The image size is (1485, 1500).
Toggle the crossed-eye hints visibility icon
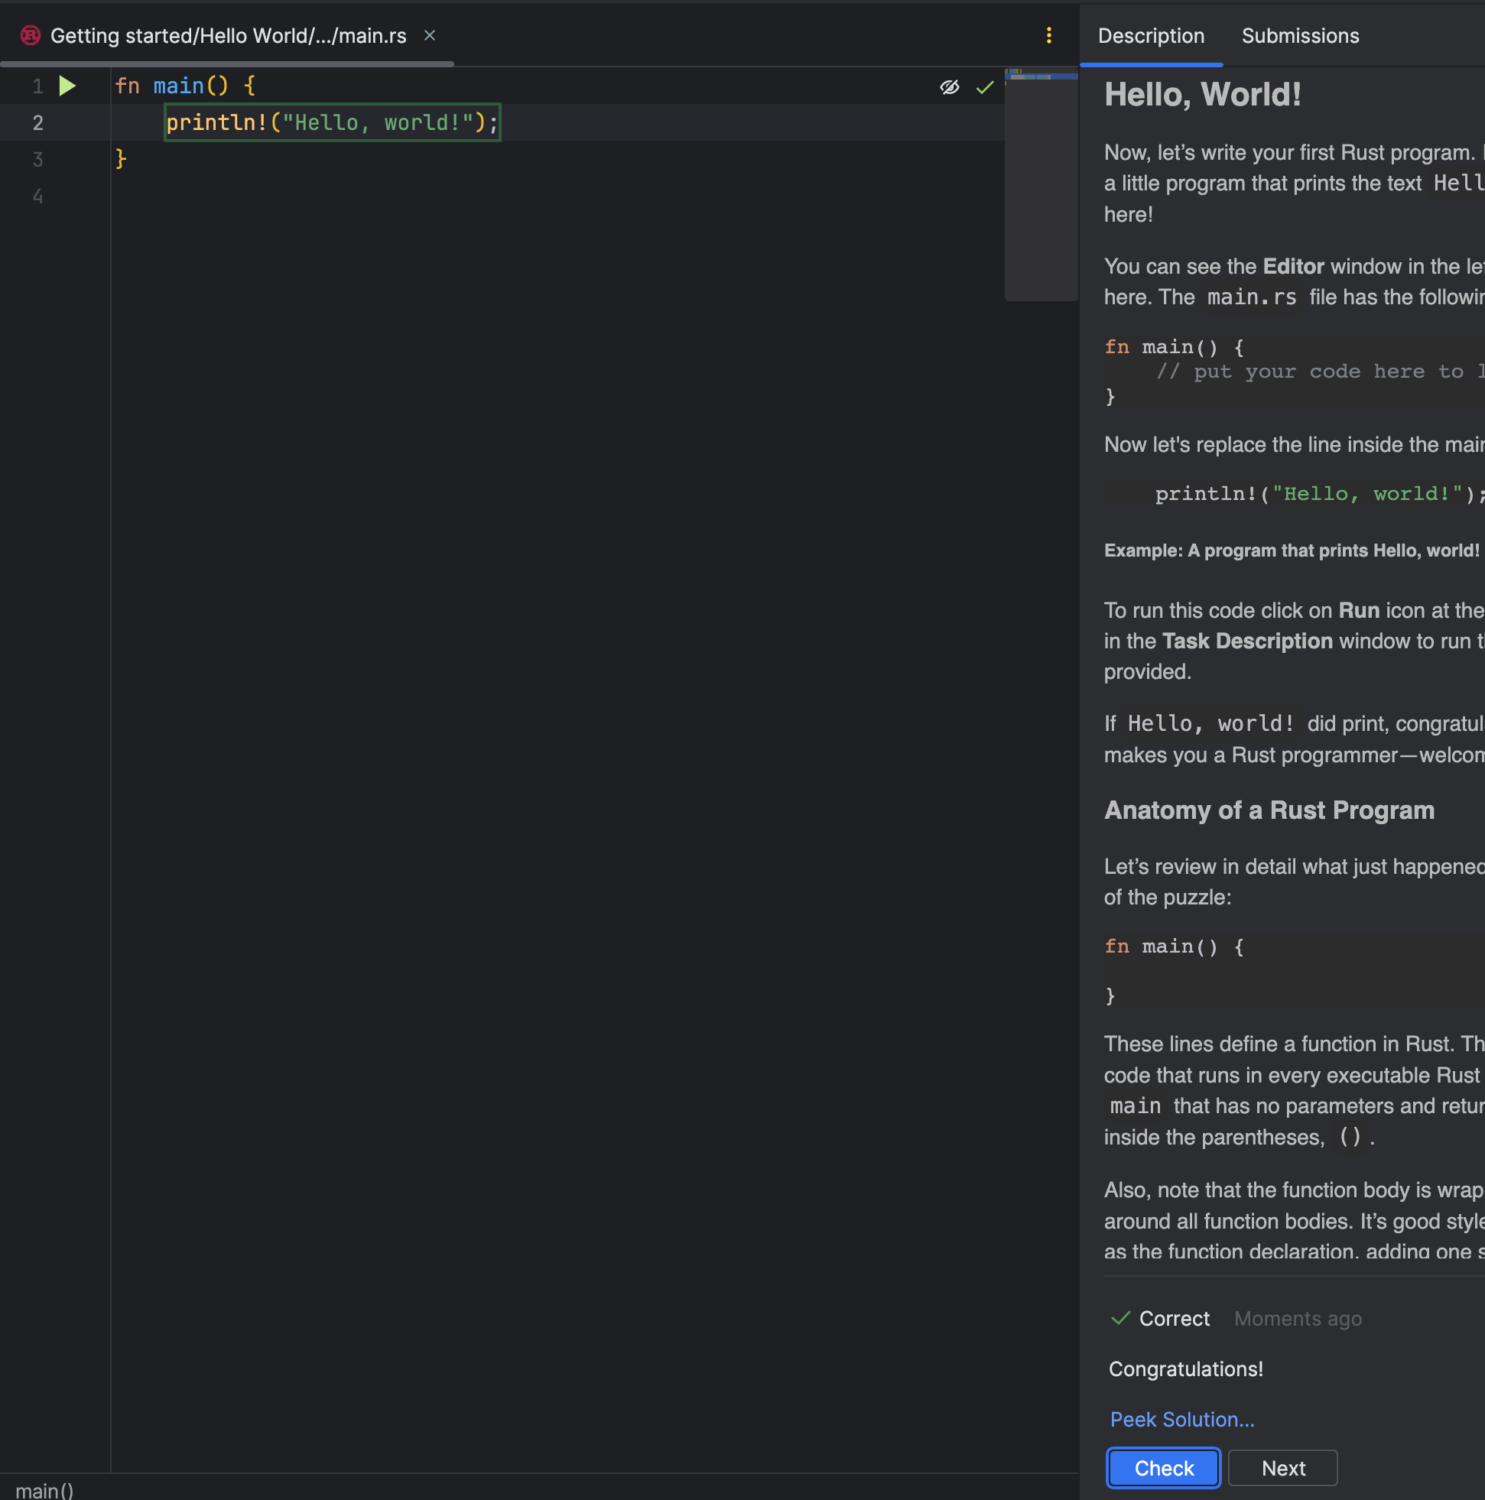(x=949, y=87)
